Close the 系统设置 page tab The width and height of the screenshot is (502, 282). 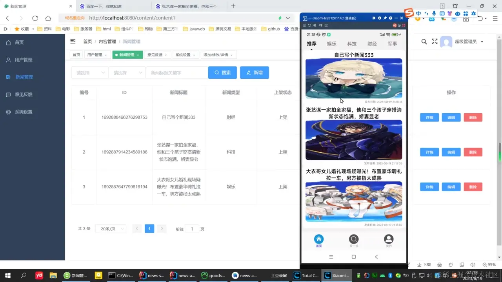coord(194,55)
